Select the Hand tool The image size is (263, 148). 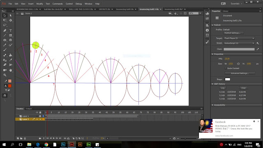11,70
